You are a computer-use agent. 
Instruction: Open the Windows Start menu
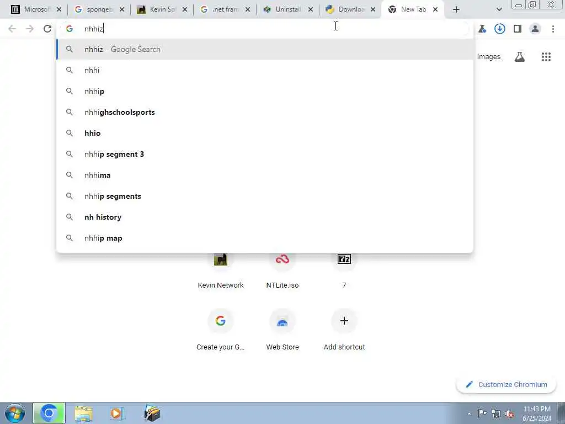pyautogui.click(x=15, y=413)
